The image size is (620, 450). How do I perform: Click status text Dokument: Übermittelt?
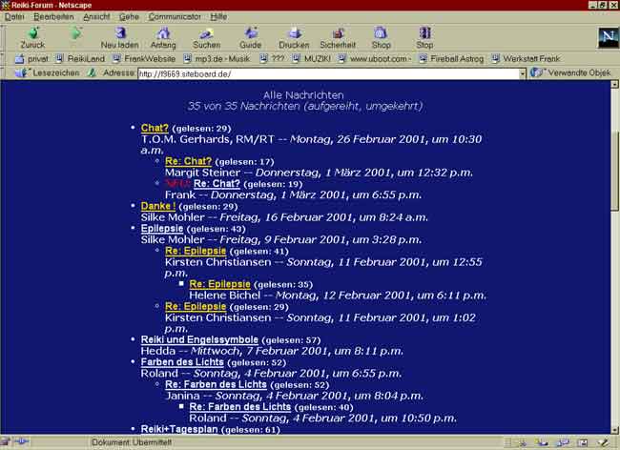[x=132, y=442]
